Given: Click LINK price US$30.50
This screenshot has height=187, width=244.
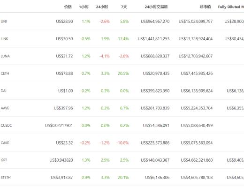Looking at the screenshot, I should coord(64,39).
